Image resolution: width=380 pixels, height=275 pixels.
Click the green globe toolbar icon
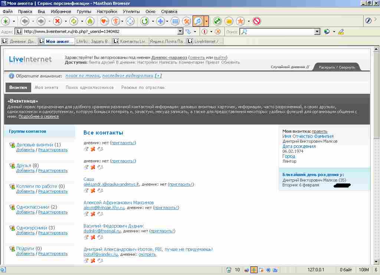(x=217, y=21)
